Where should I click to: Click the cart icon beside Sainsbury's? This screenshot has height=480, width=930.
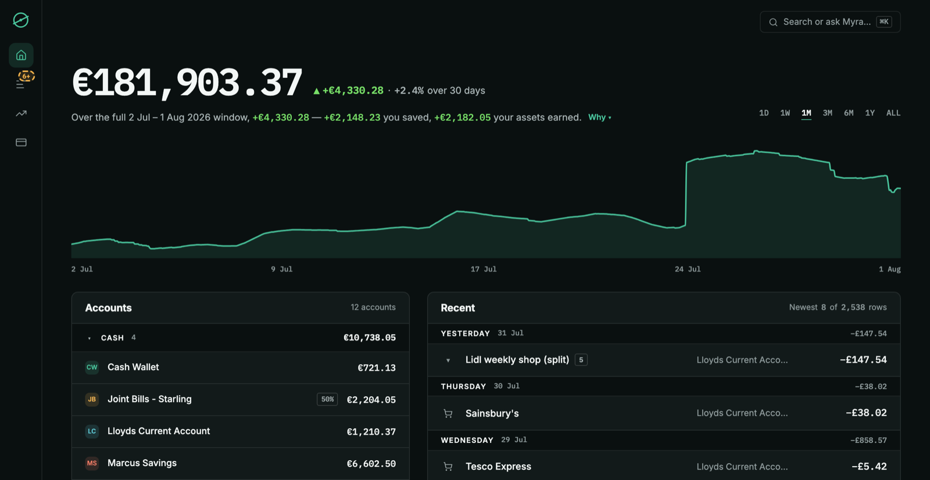pos(448,413)
